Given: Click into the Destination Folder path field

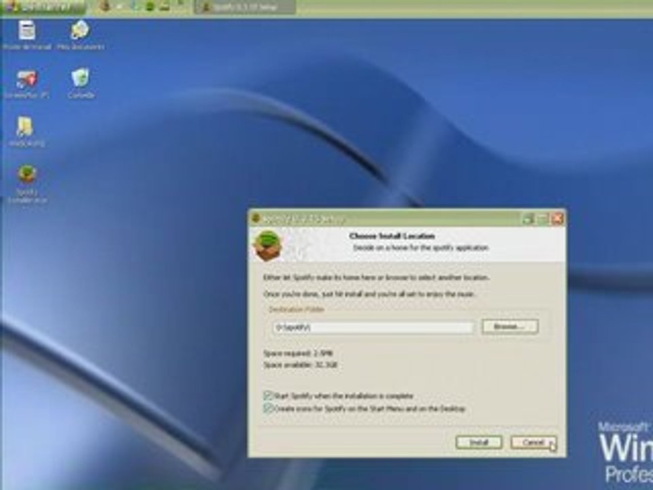Looking at the screenshot, I should click(373, 327).
